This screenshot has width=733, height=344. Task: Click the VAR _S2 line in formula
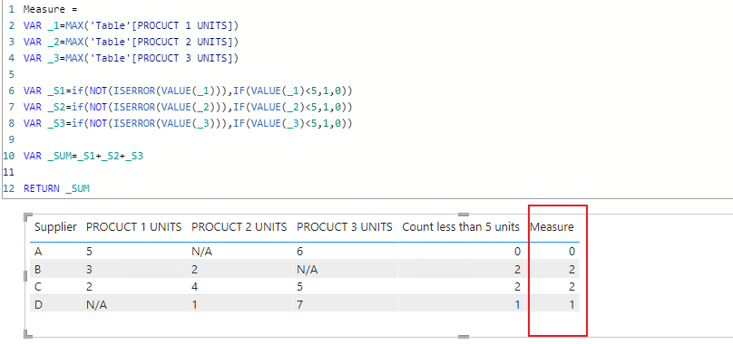188,108
